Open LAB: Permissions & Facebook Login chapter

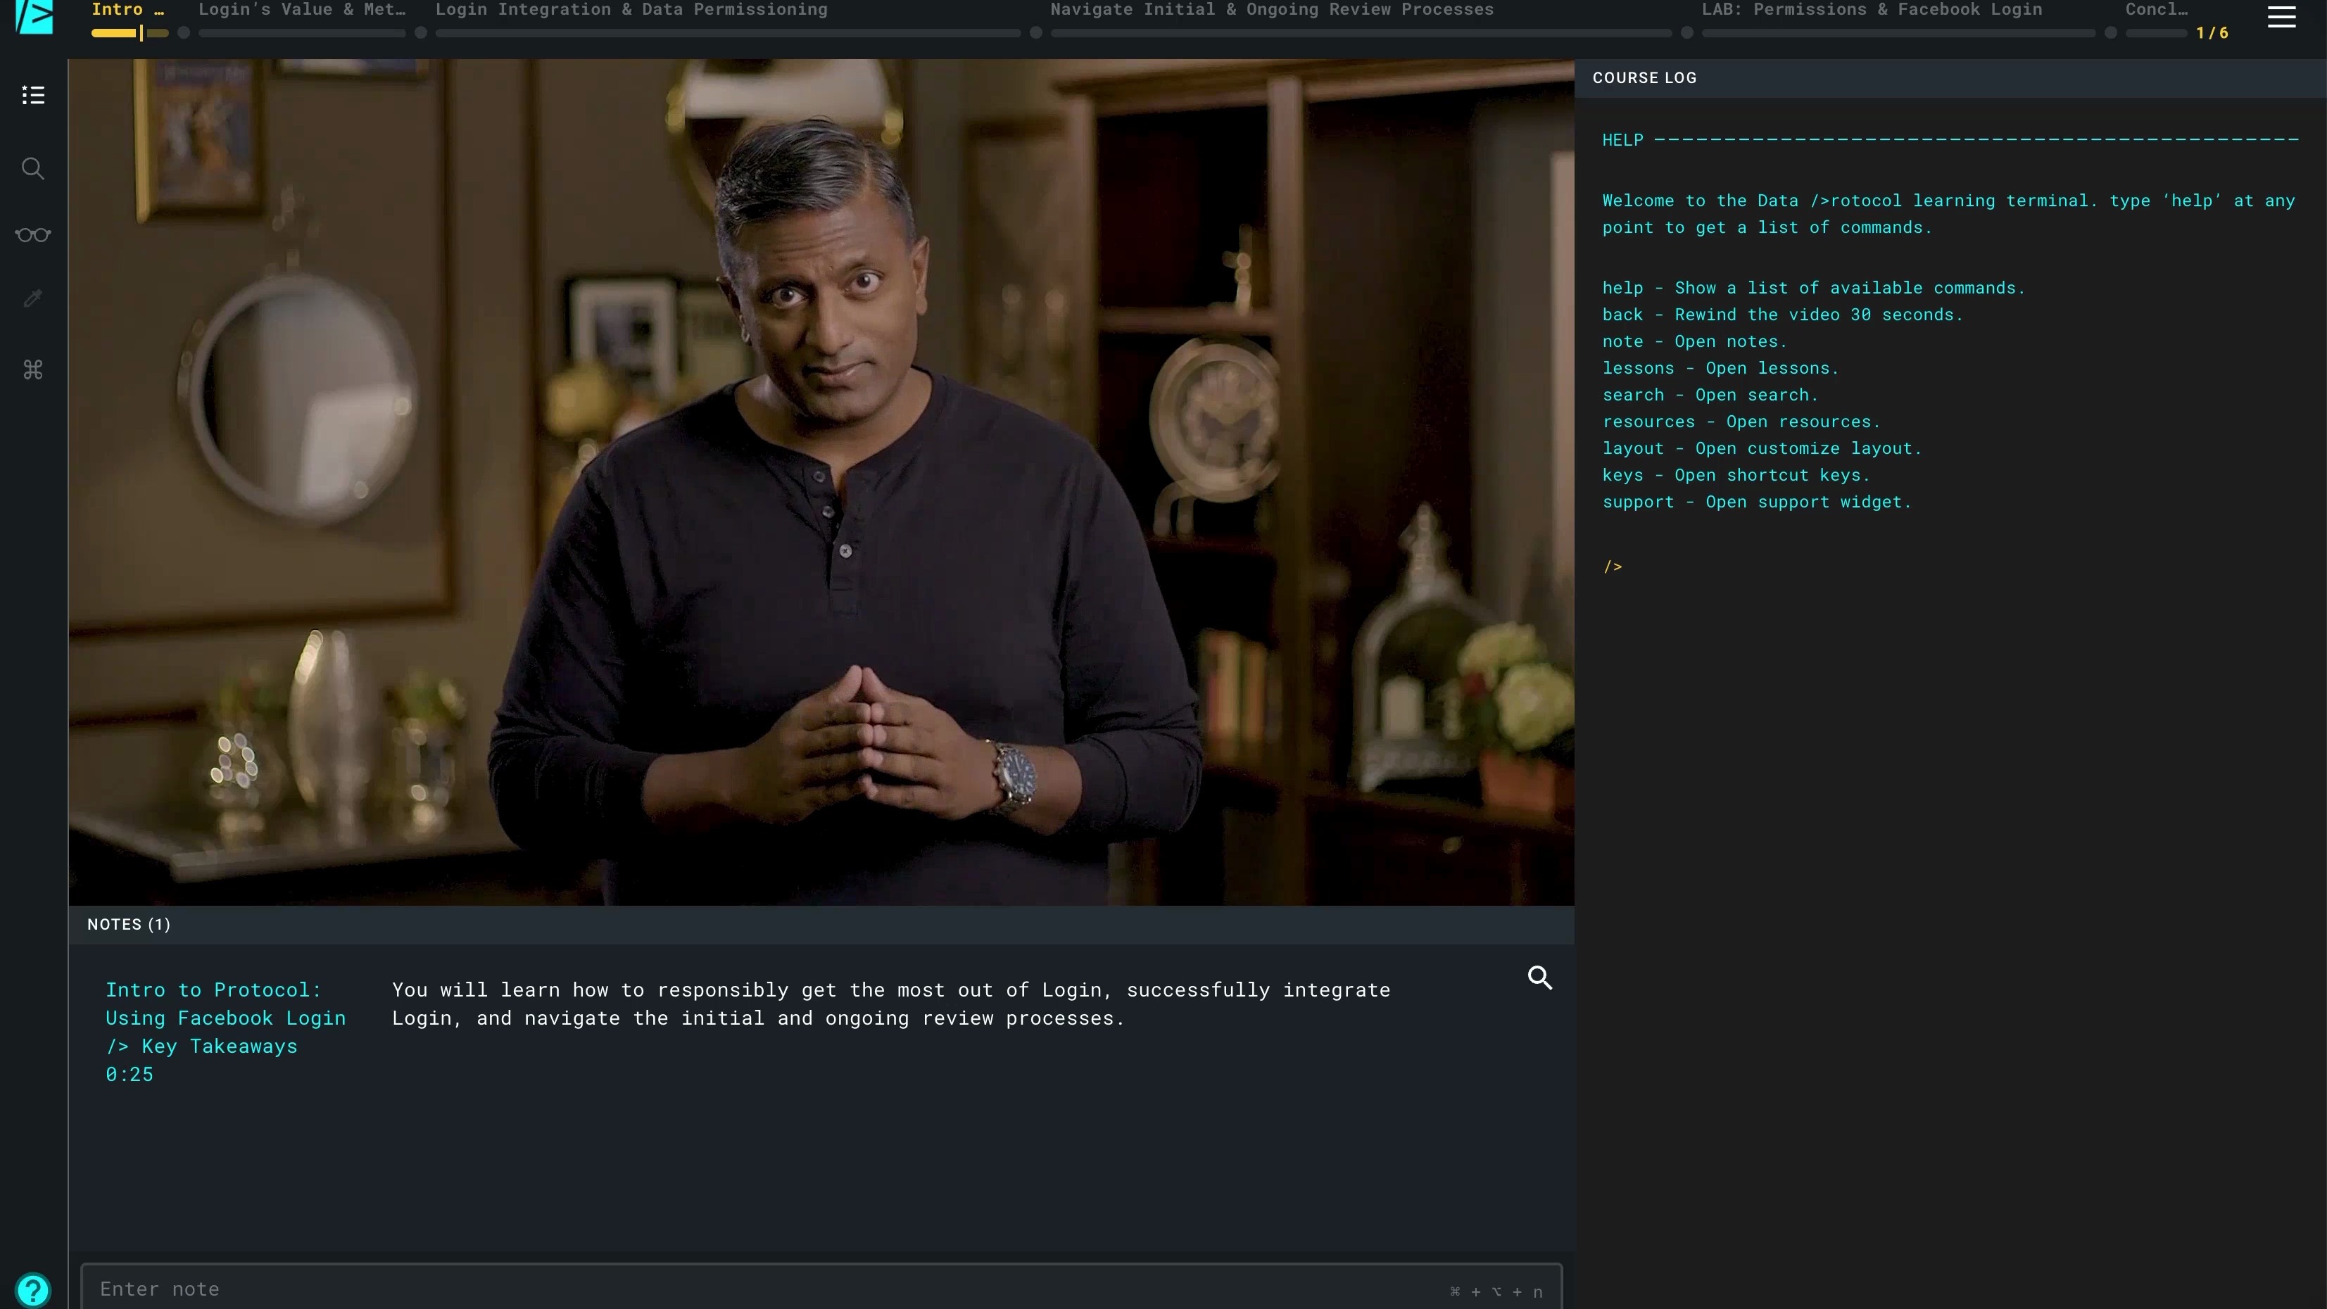[1871, 11]
